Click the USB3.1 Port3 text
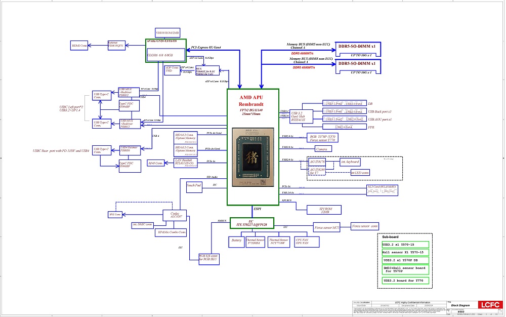The height and width of the screenshot is (317, 506). click(333, 104)
